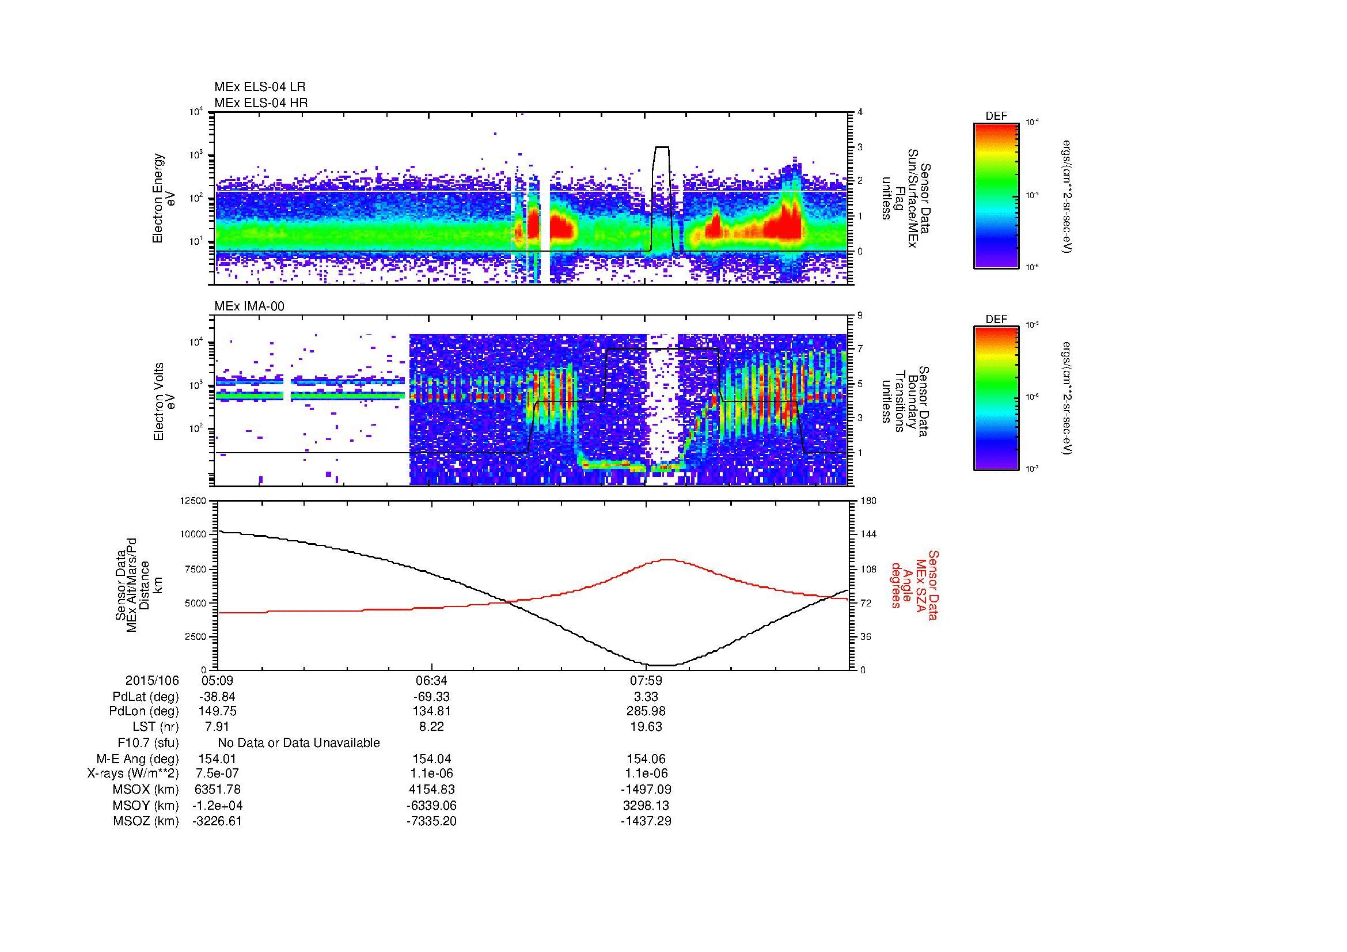Click M-E Ang value 154.06
This screenshot has width=1347, height=952.
pos(646,759)
